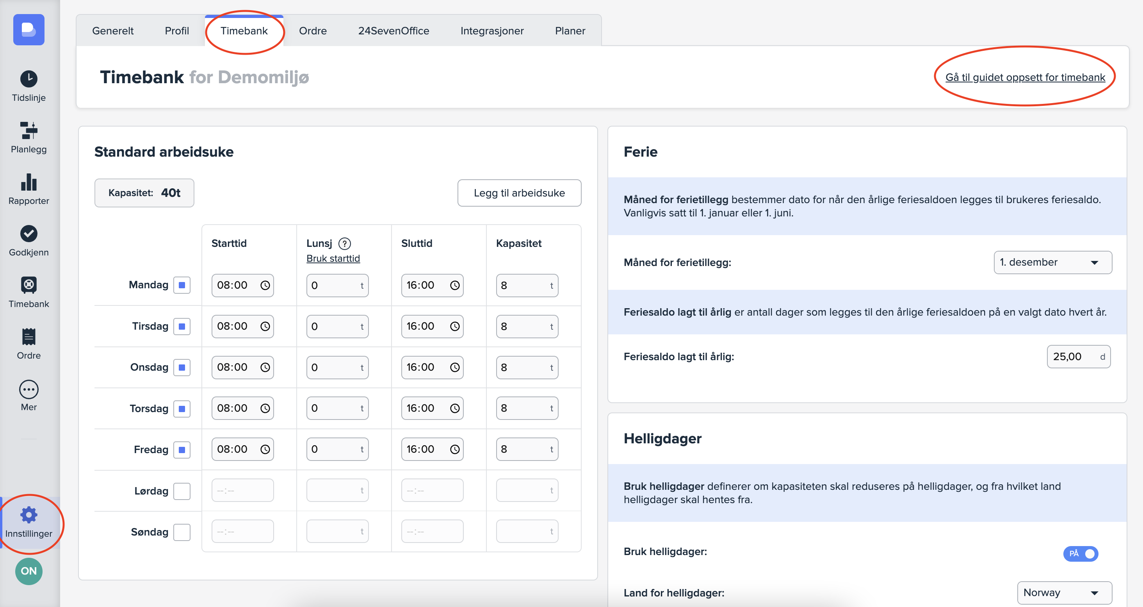
Task: Open the Rapporter bar chart icon
Action: point(29,182)
